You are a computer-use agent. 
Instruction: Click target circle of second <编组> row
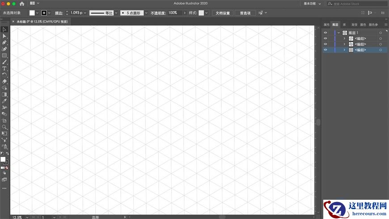pos(381,44)
